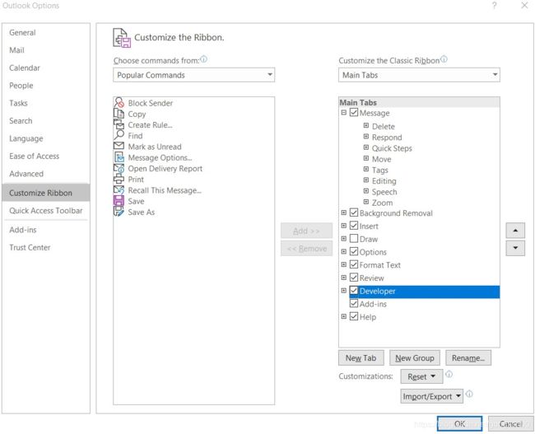The image size is (535, 434).
Task: Open the People options page
Action: click(x=46, y=86)
